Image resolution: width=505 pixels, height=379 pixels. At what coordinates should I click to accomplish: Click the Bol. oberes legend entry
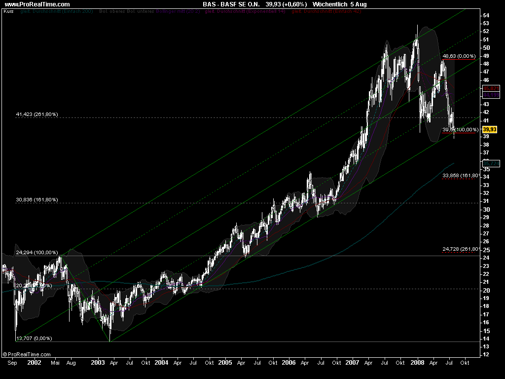[x=113, y=11]
